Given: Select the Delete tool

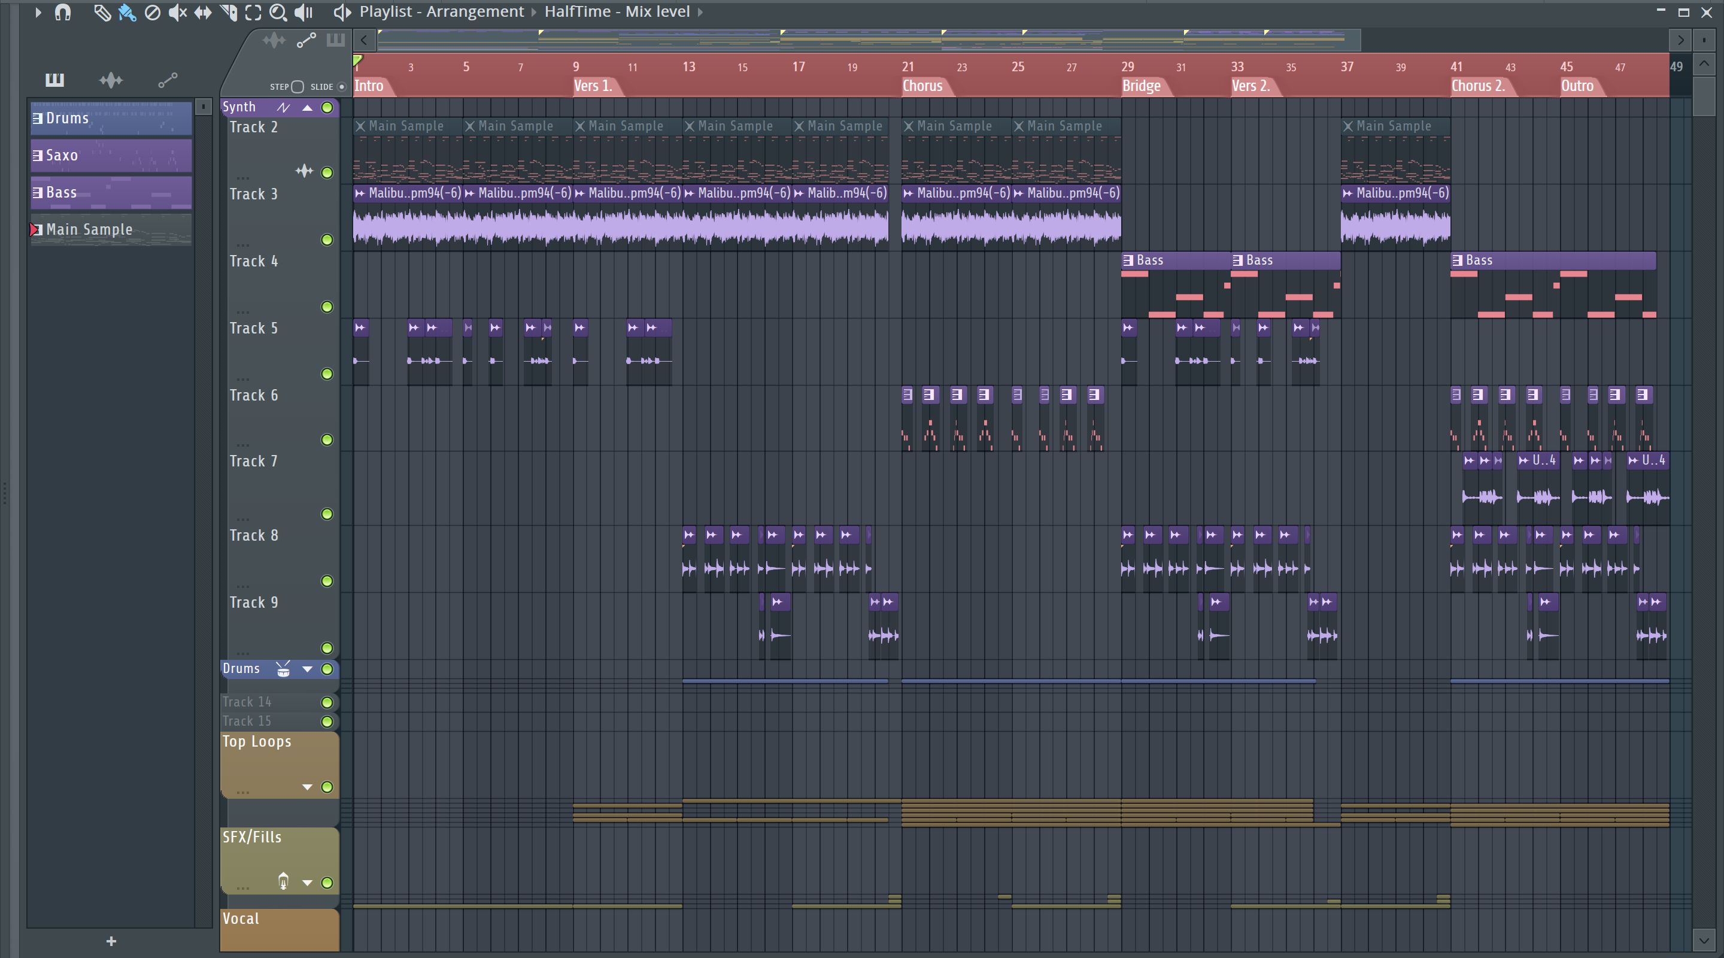Looking at the screenshot, I should click(x=153, y=12).
